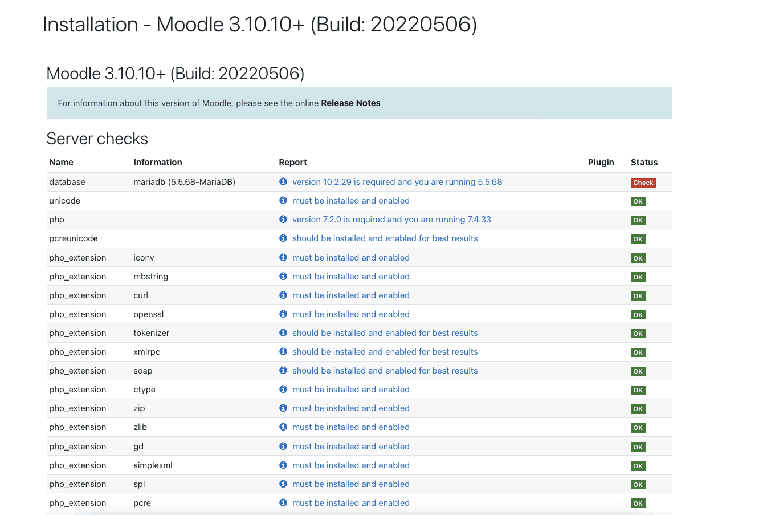Click the info icon for the curl extension

coord(283,295)
